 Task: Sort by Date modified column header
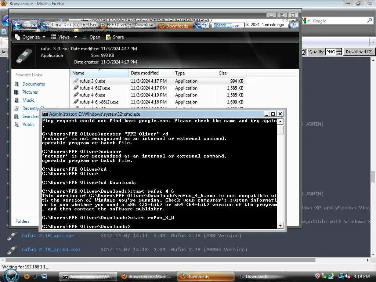[151, 73]
